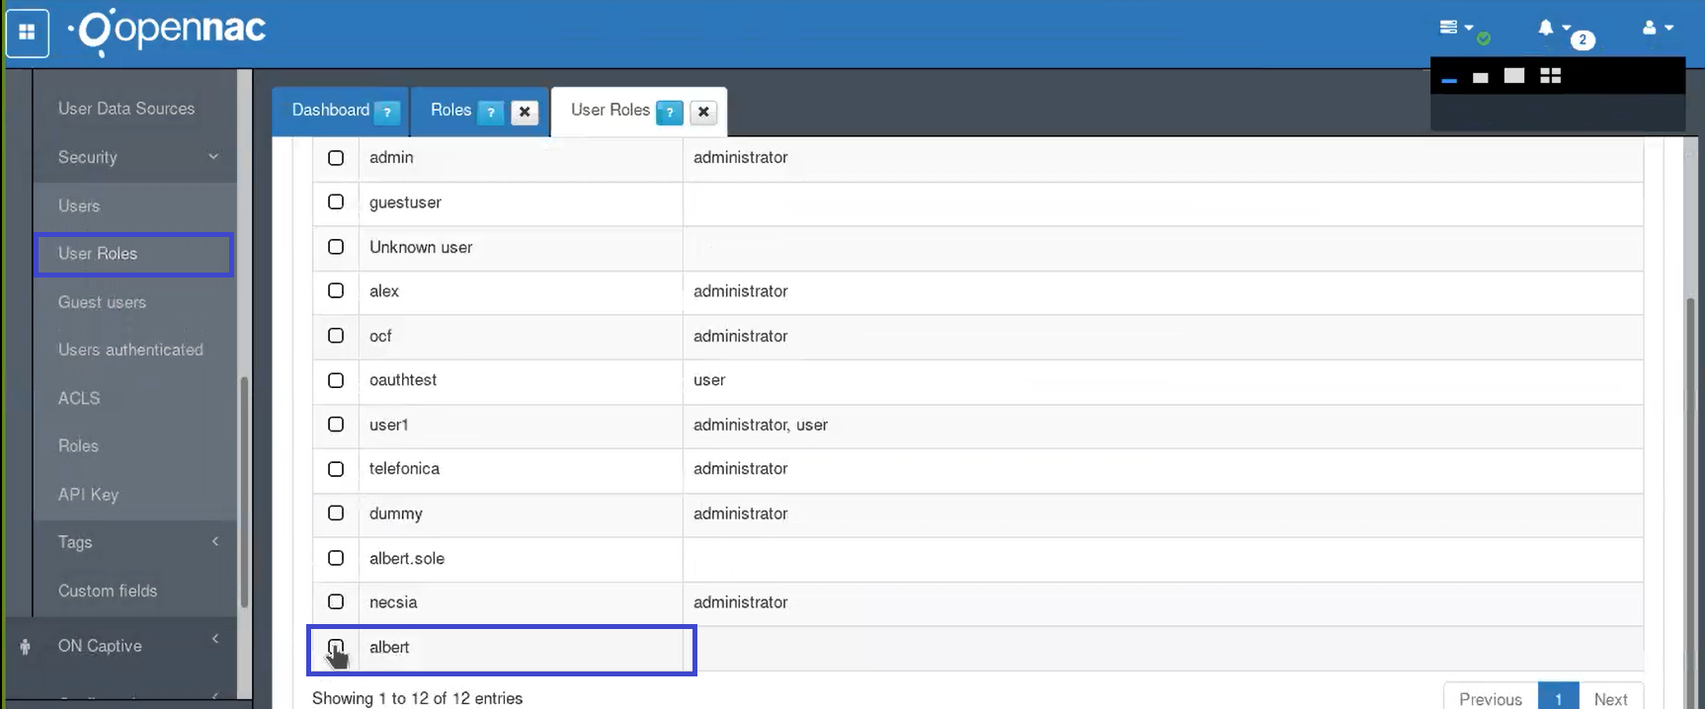Click the 'user' role for oauthtest
This screenshot has width=1705, height=709.
709,380
